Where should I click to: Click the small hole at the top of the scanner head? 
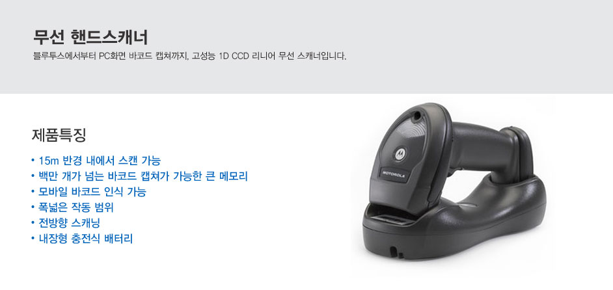pyautogui.click(x=418, y=116)
